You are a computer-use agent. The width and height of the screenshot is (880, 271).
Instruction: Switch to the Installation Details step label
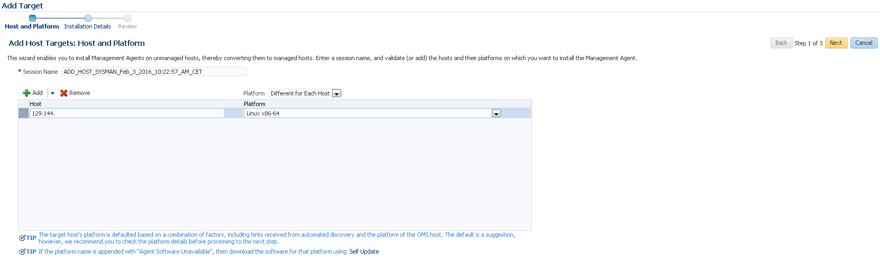(x=87, y=26)
